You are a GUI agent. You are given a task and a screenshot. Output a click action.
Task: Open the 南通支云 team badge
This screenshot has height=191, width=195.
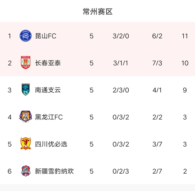[x=26, y=89]
